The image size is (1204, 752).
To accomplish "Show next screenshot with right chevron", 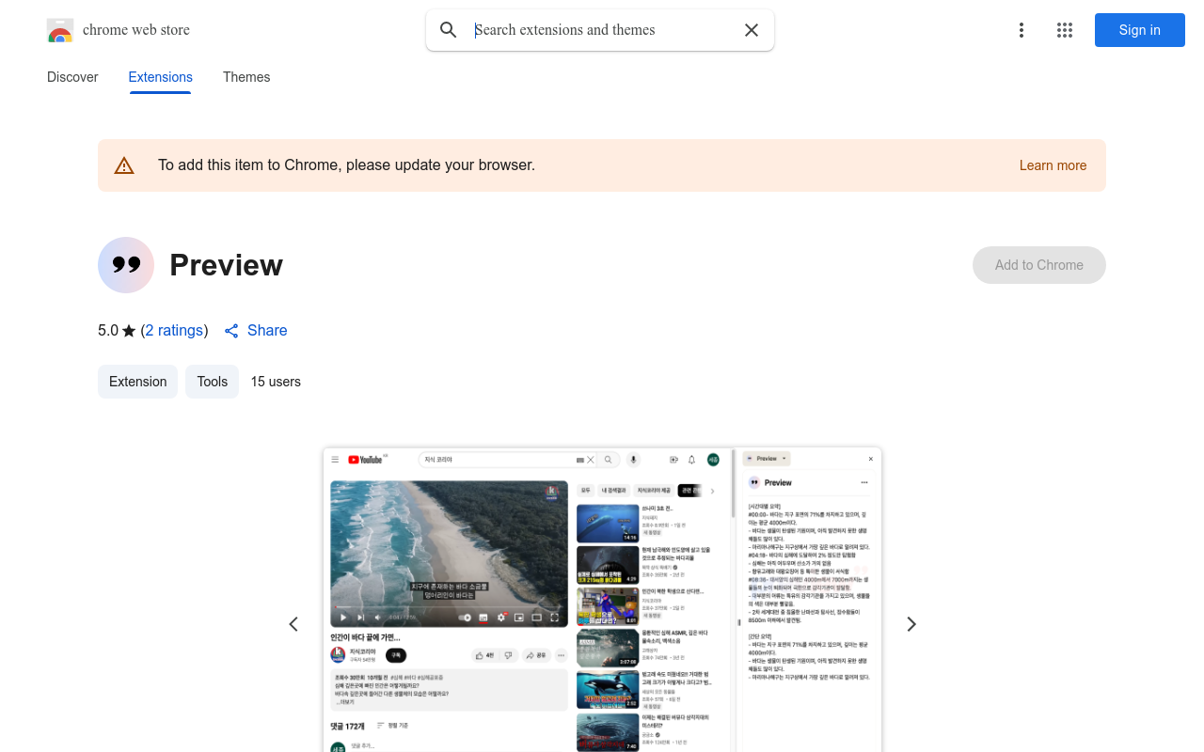I will (x=911, y=624).
